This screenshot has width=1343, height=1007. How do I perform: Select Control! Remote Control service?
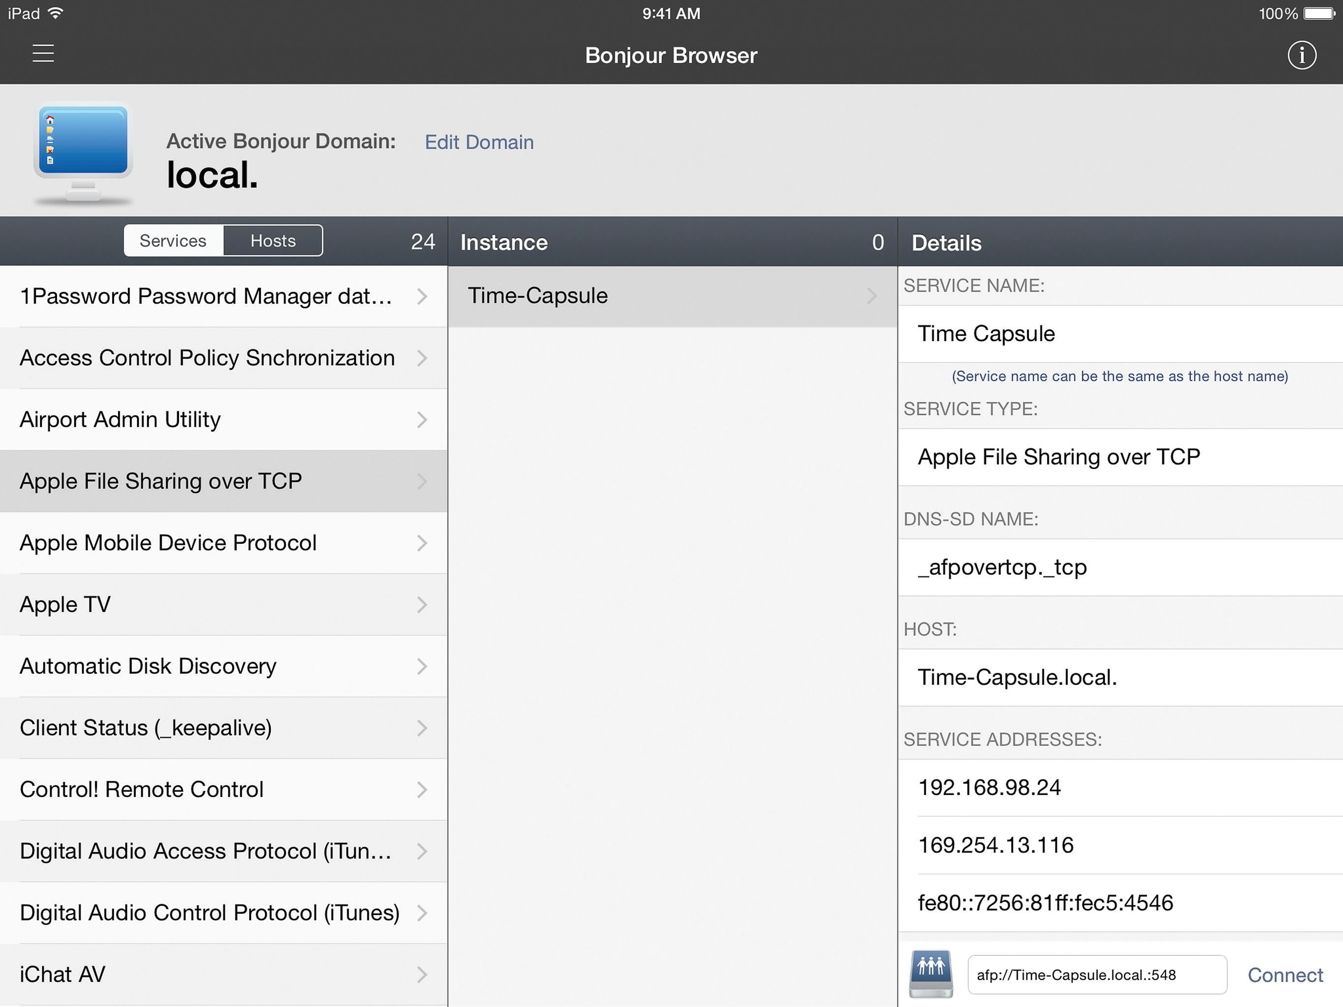tap(142, 789)
